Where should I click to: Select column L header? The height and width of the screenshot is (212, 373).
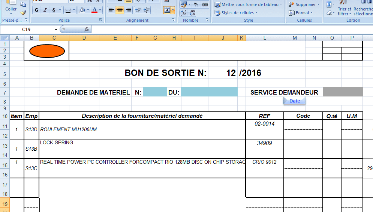coord(265,38)
